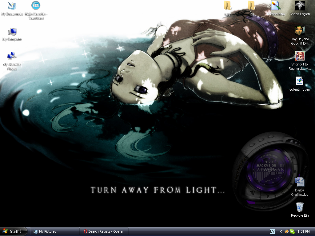Click the purple VOL volume slider on player
Viewport: 315px width, 236px height.
pyautogui.click(x=251, y=202)
